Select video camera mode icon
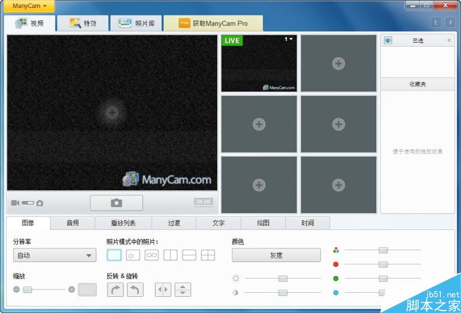This screenshot has width=461, height=313. [15, 203]
